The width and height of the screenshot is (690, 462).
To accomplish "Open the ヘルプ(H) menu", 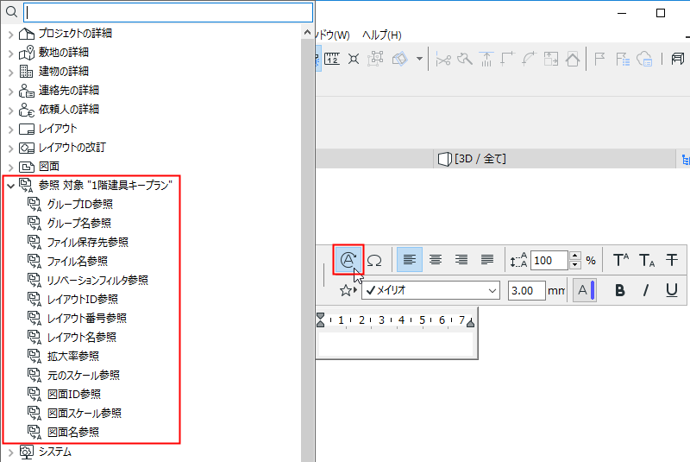I will click(x=381, y=35).
